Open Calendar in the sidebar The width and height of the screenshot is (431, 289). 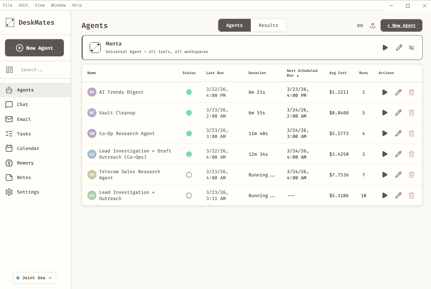[x=35, y=148]
